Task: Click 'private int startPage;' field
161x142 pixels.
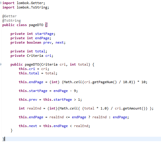Action: coord(33,34)
